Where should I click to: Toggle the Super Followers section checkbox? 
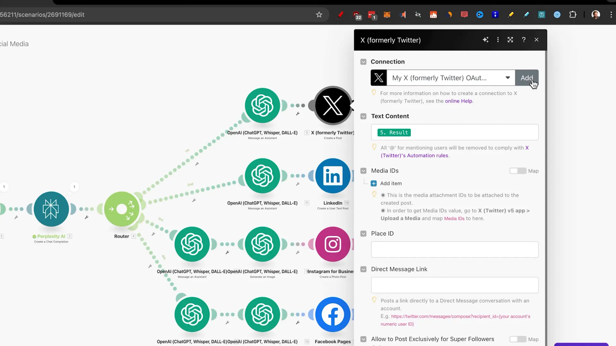point(363,339)
